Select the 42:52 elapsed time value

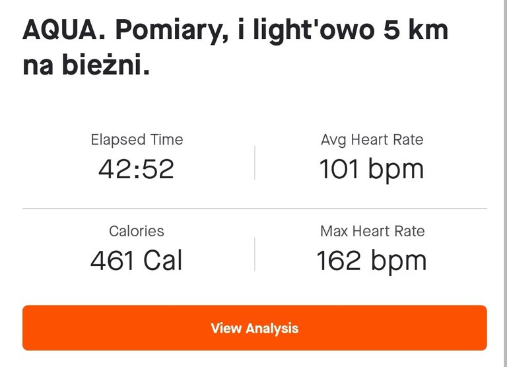coord(136,169)
